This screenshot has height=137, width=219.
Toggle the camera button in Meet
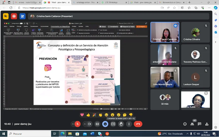pos(89,124)
